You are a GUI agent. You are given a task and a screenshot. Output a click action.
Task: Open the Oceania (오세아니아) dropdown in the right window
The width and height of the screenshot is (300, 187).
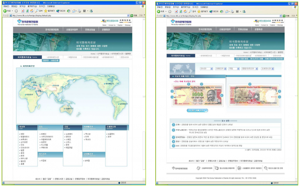[267, 69]
